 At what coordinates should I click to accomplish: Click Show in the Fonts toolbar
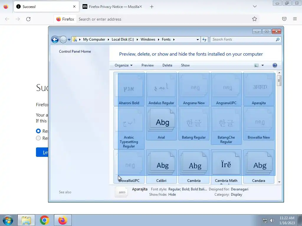(x=185, y=65)
